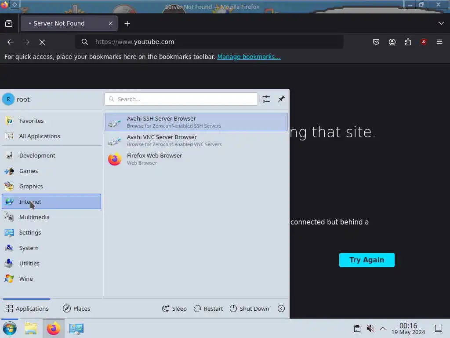Open the clipboard tray icon
This screenshot has width=450, height=338.
point(357,328)
